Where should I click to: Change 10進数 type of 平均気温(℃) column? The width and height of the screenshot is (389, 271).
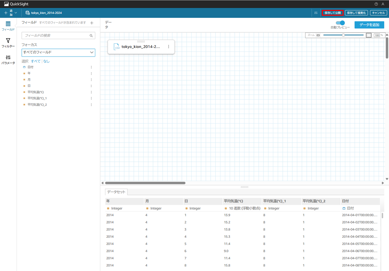tap(242, 209)
